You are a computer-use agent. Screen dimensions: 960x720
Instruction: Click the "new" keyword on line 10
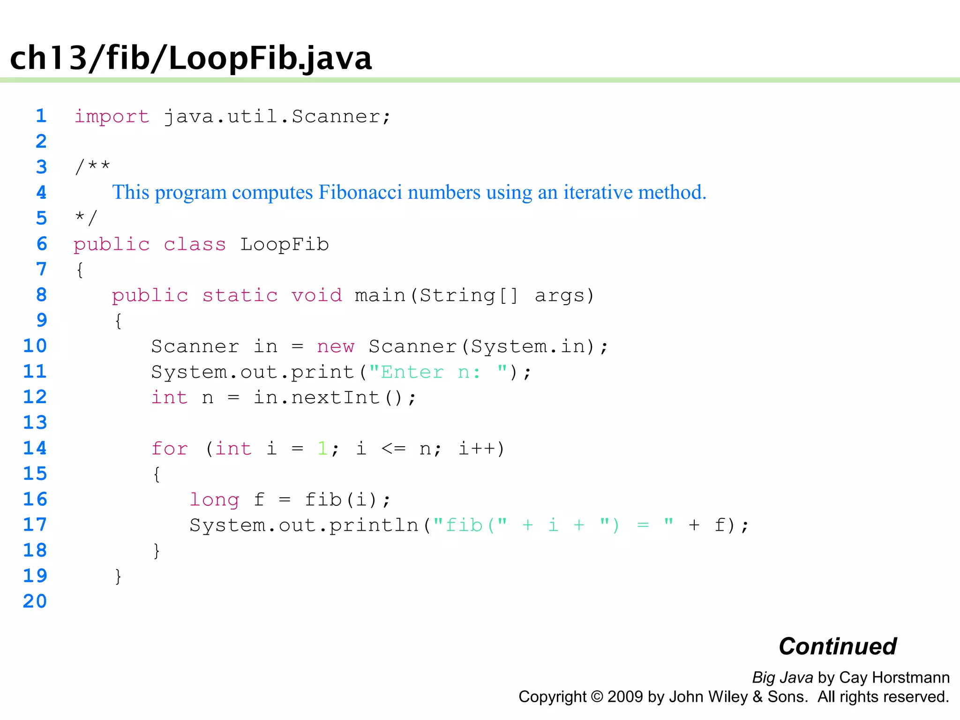coord(336,346)
